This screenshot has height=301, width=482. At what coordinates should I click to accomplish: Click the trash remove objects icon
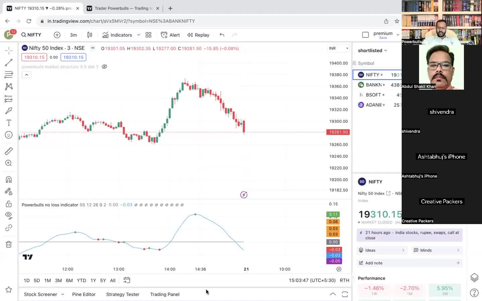click(9, 244)
